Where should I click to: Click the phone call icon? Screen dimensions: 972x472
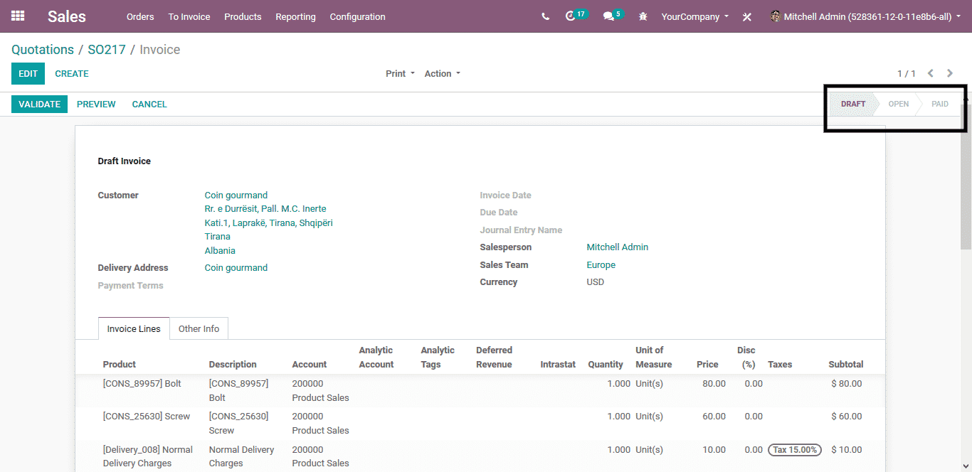click(x=545, y=16)
